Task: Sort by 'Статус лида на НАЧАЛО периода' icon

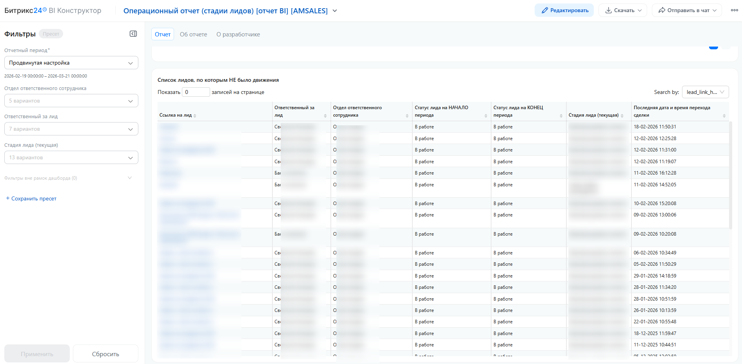Action: coord(486,116)
